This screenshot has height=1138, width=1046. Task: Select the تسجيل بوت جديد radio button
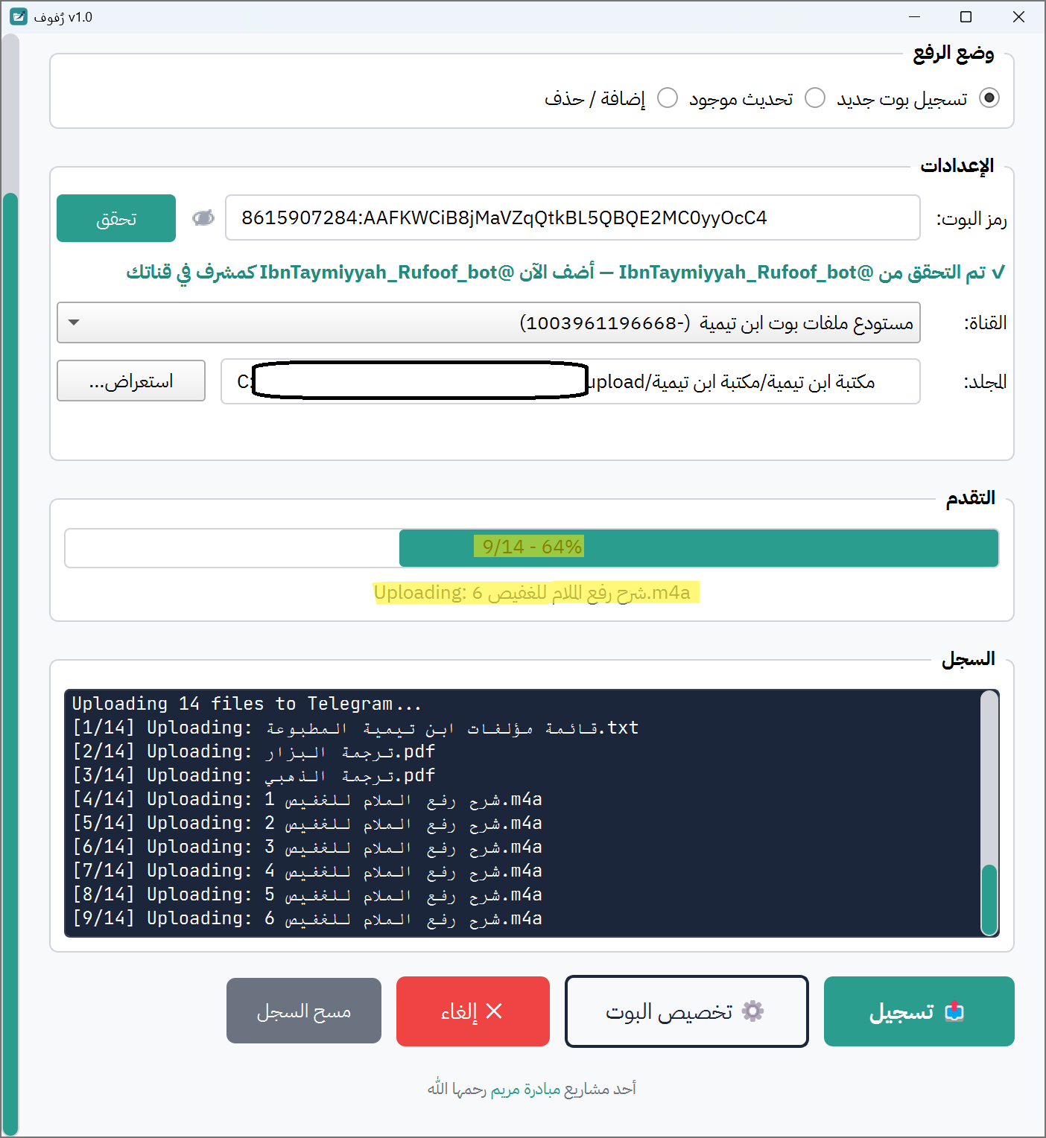989,98
